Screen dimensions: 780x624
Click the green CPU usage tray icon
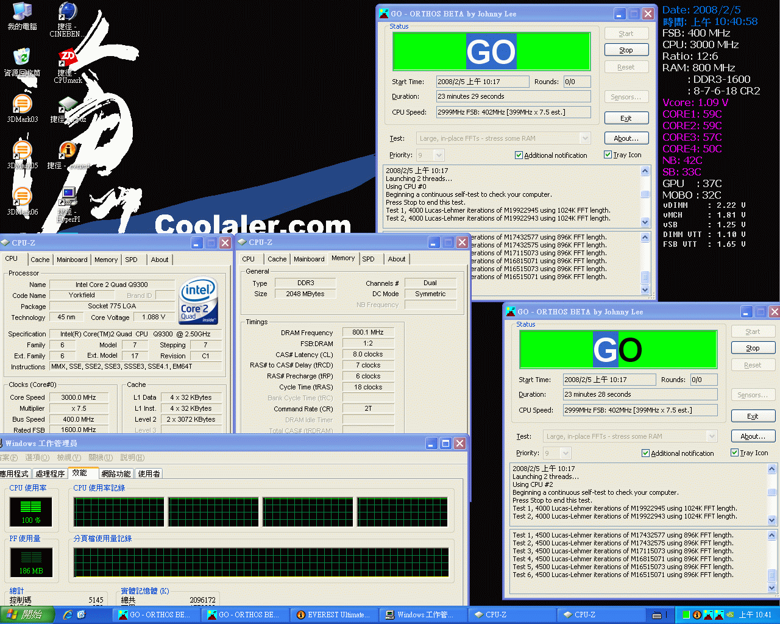[x=686, y=615]
